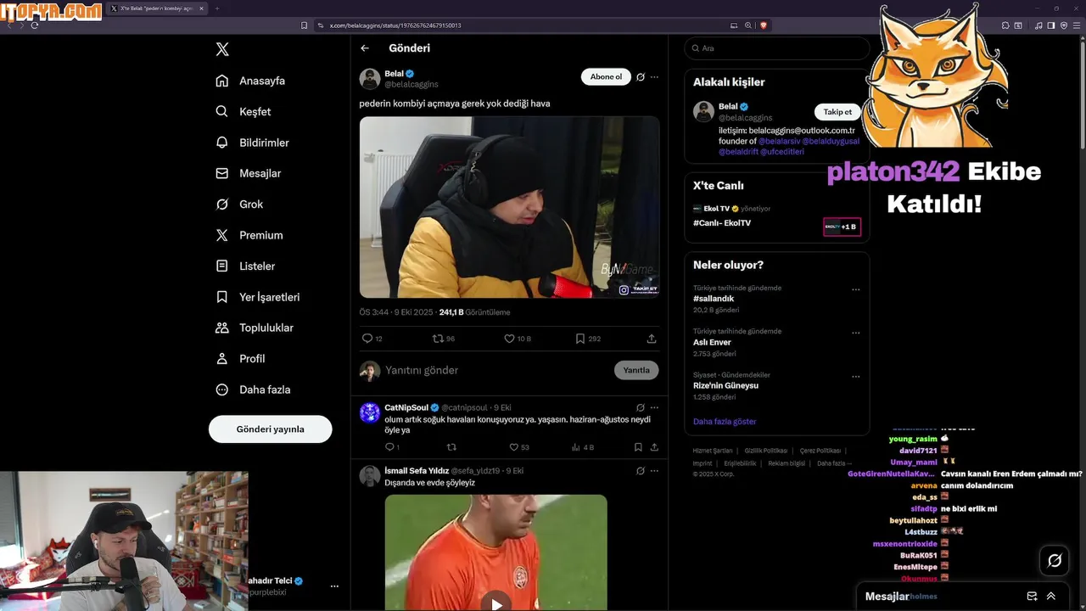Image resolution: width=1086 pixels, height=611 pixels.
Task: Click Belal's verified badge in post header
Action: pos(410,74)
